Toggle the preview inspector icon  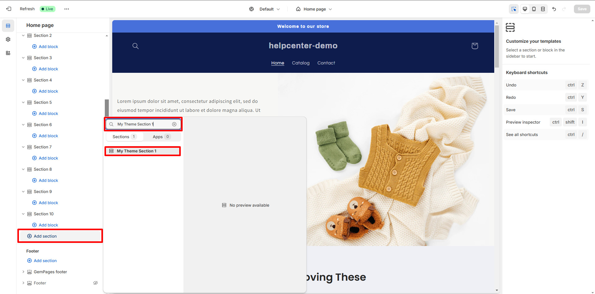(514, 9)
